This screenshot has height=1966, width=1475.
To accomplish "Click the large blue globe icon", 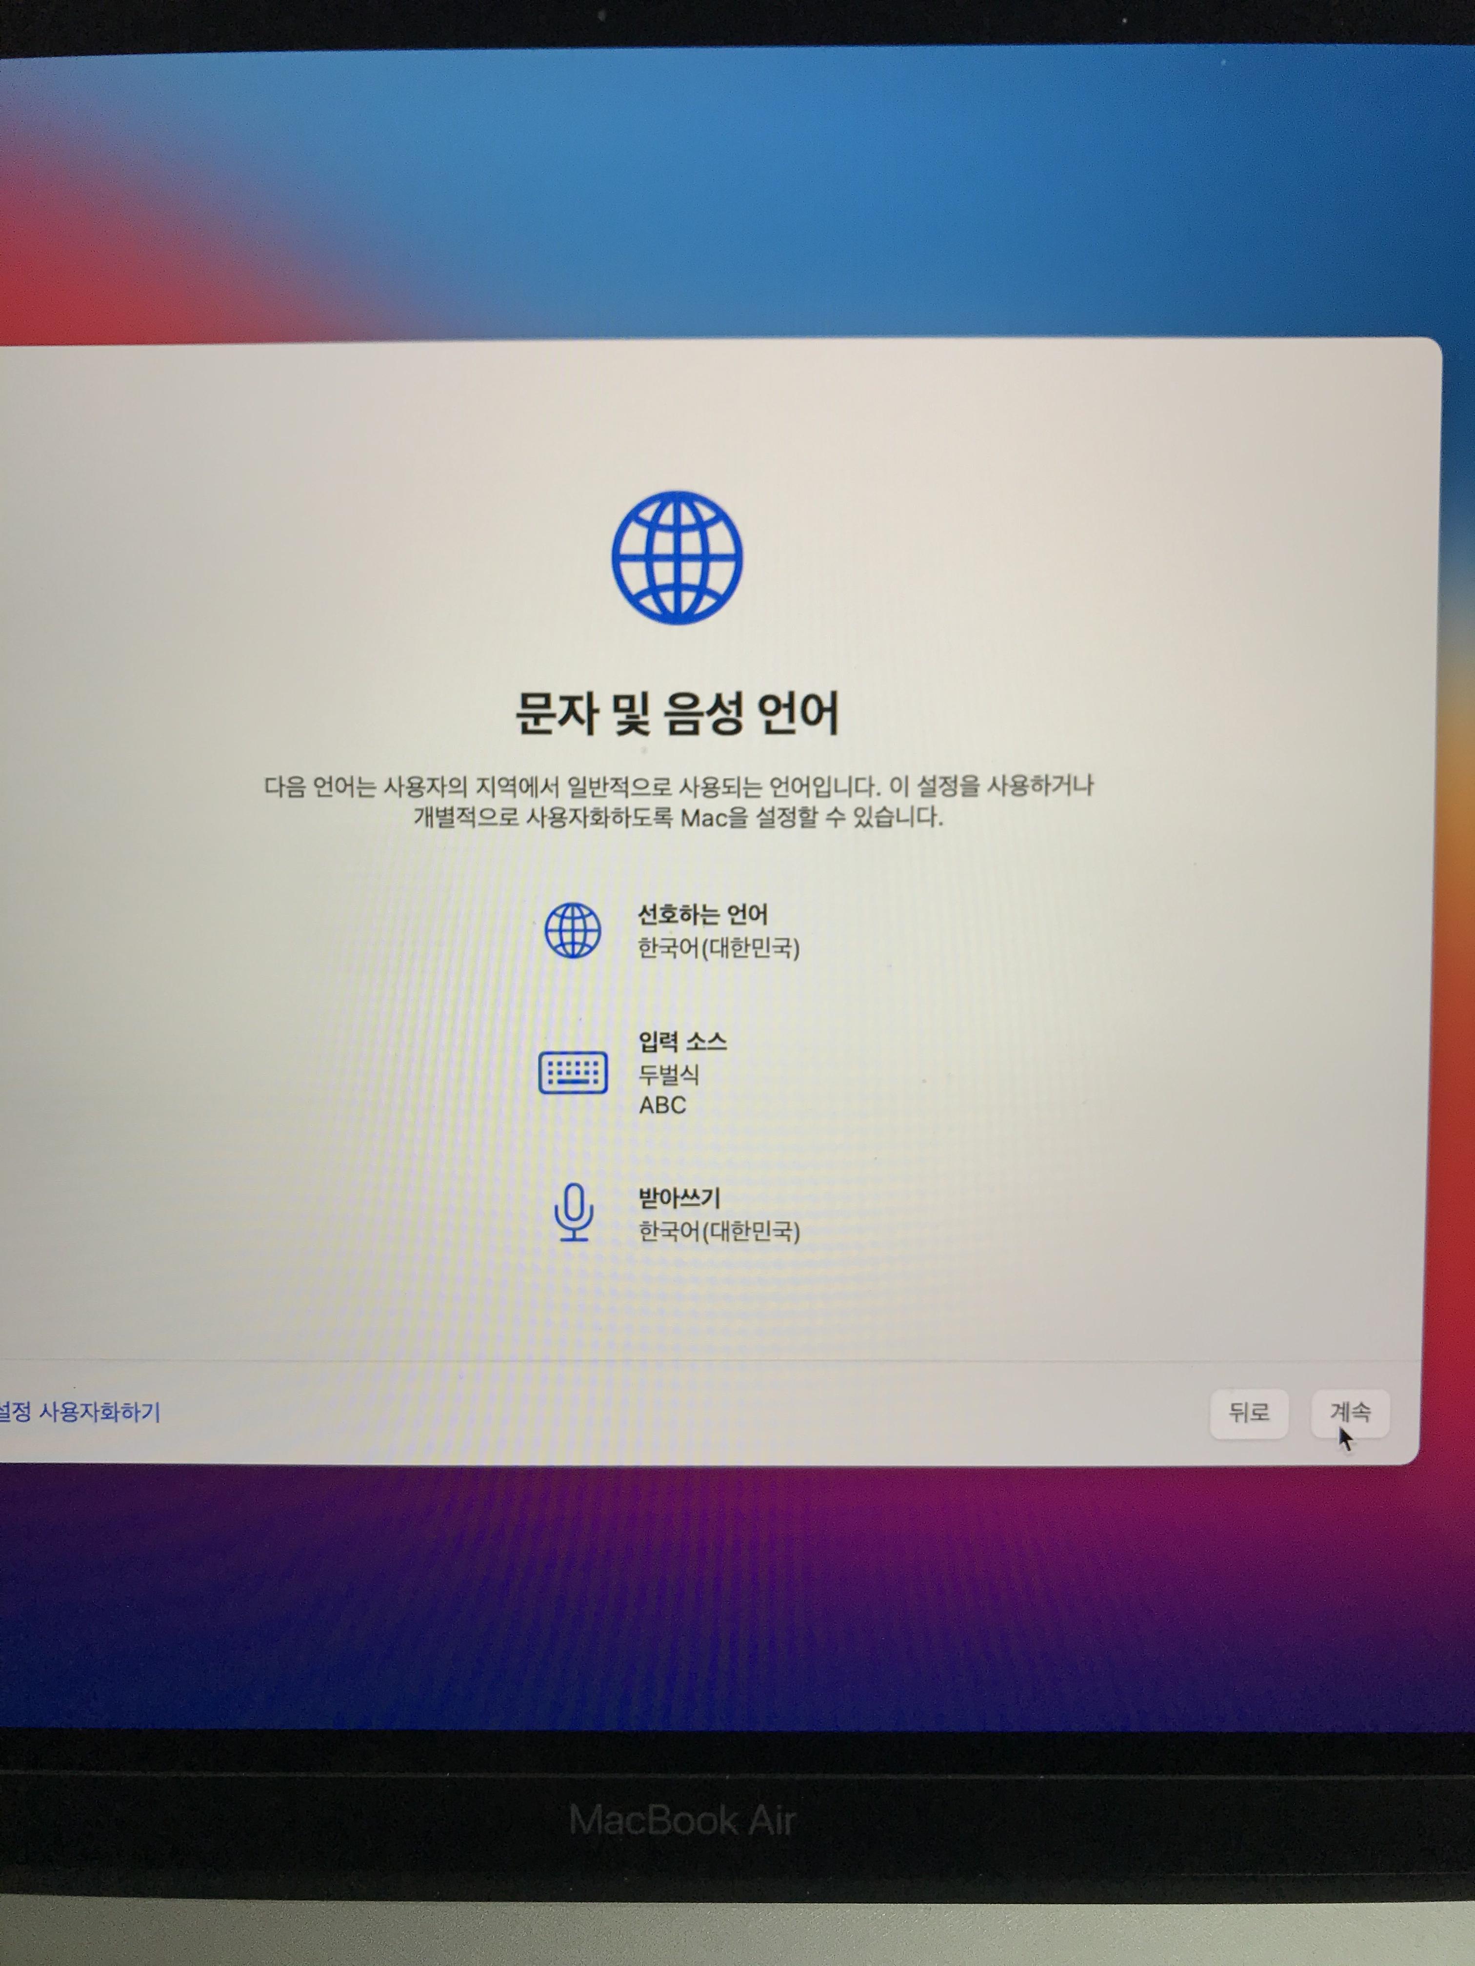I will pos(677,557).
